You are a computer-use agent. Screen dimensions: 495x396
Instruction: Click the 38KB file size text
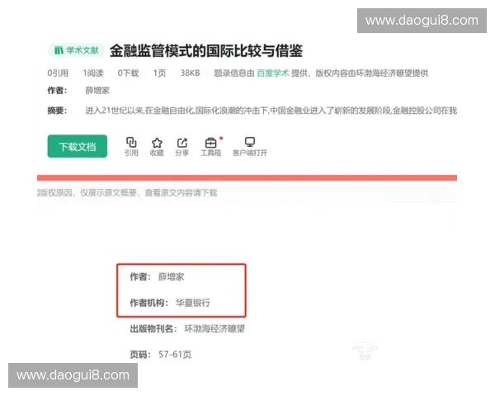click(x=190, y=73)
